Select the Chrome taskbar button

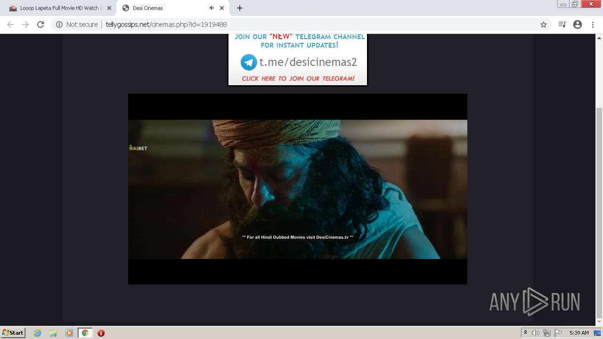tap(85, 333)
